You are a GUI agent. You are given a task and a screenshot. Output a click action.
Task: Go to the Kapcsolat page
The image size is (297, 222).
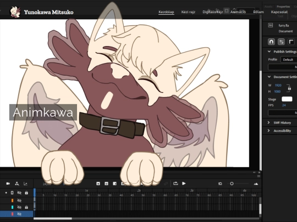279,12
